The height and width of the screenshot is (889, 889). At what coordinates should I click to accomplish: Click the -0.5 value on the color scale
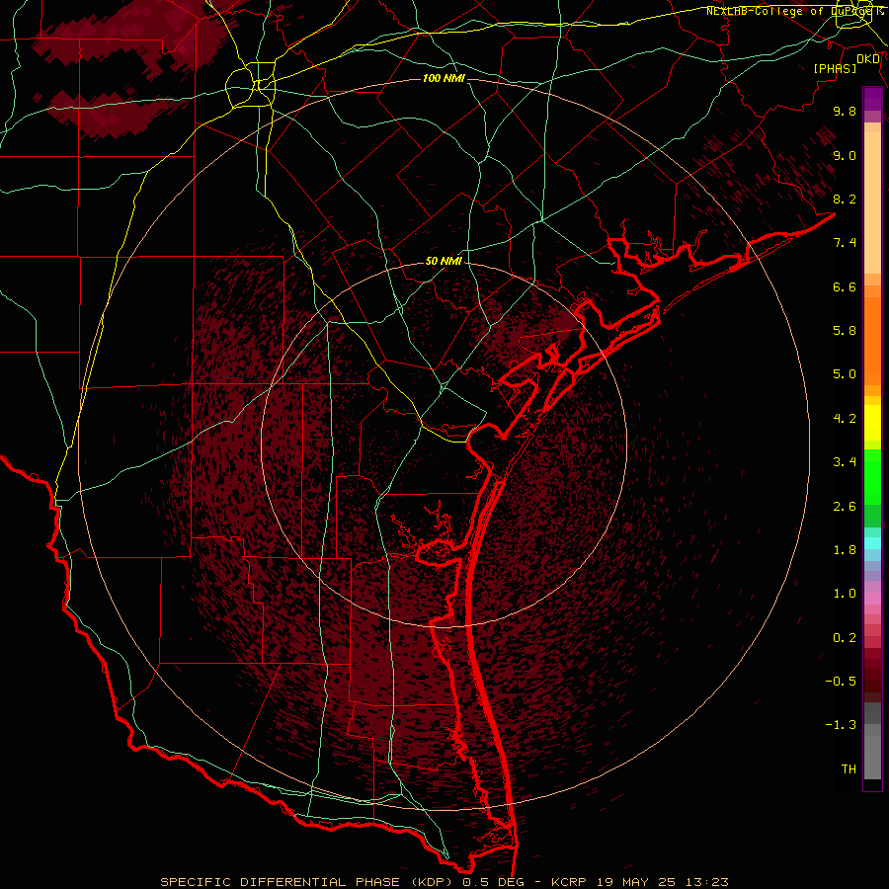point(841,682)
